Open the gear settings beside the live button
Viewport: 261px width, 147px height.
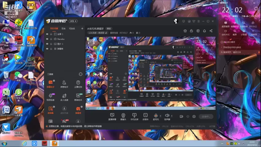click(194, 117)
